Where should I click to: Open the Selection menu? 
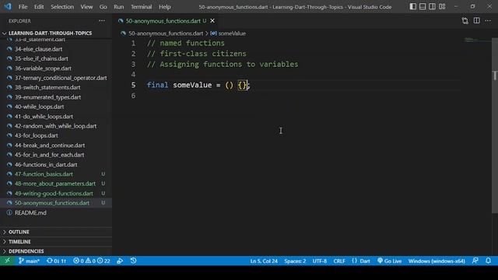(x=62, y=7)
